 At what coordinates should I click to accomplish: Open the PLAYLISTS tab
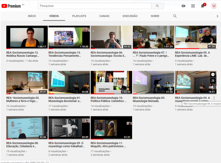(x=79, y=16)
